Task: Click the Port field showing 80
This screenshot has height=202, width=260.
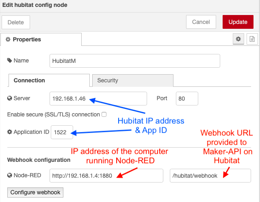Action: [x=187, y=99]
